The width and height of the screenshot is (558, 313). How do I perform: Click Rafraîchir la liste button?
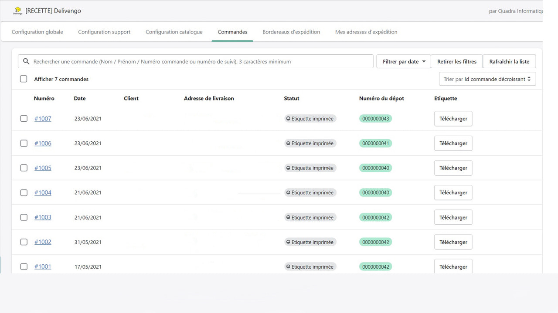tap(509, 61)
